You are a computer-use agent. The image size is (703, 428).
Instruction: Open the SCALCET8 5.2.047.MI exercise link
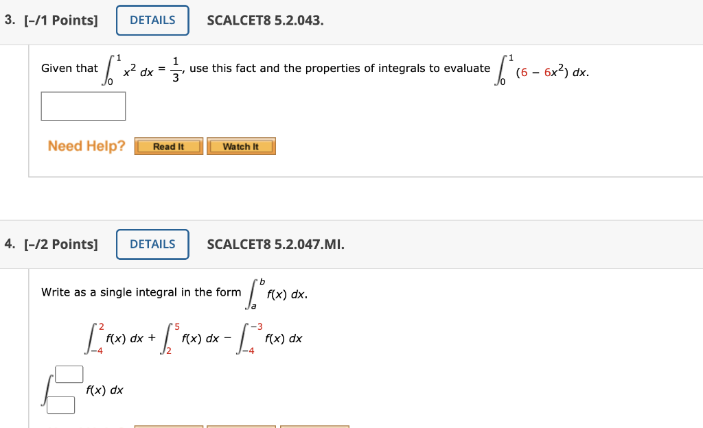click(x=275, y=244)
